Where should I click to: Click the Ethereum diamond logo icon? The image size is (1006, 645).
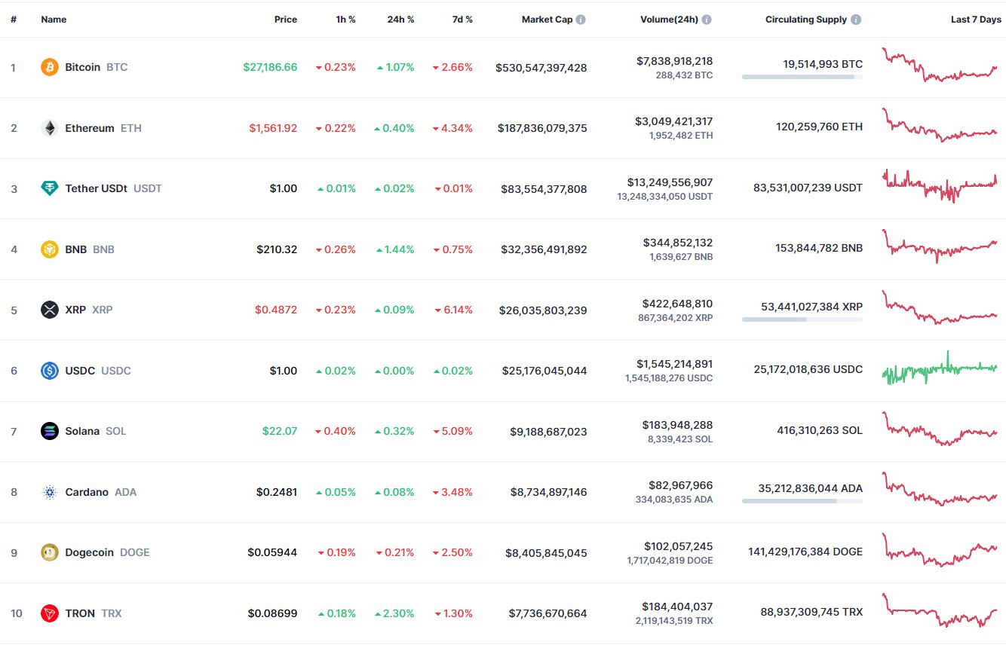point(49,128)
